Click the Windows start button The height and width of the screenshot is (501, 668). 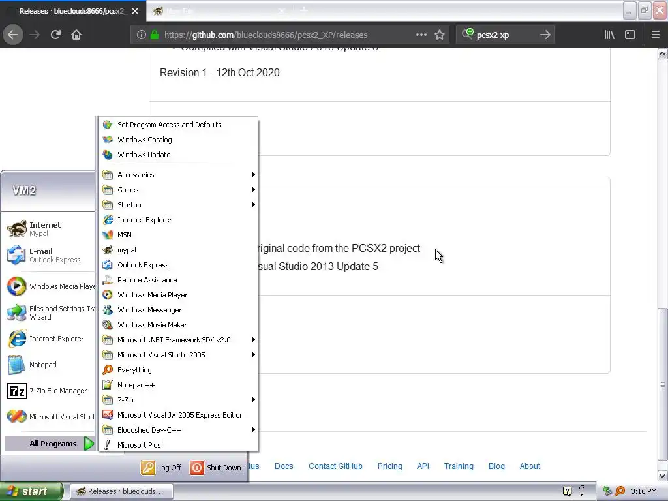coord(31,491)
